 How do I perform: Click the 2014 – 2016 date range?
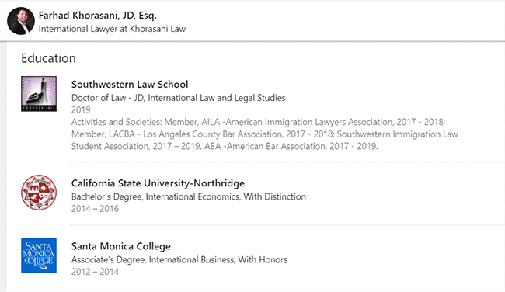(x=95, y=209)
